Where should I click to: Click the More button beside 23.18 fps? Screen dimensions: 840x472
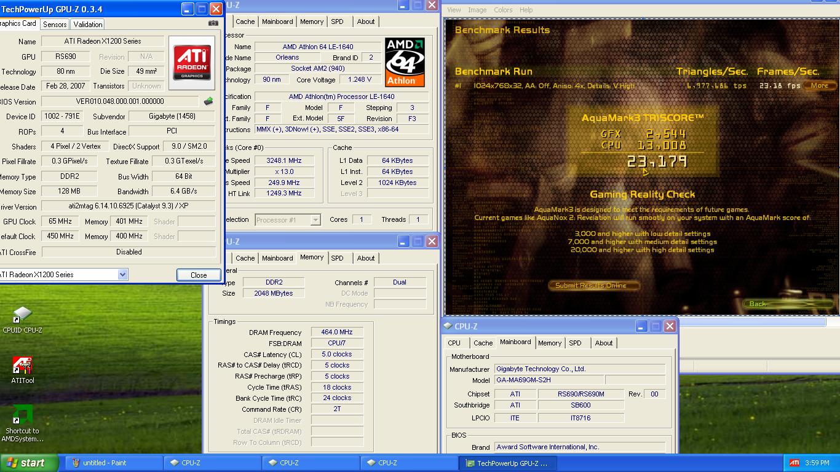[x=820, y=85]
